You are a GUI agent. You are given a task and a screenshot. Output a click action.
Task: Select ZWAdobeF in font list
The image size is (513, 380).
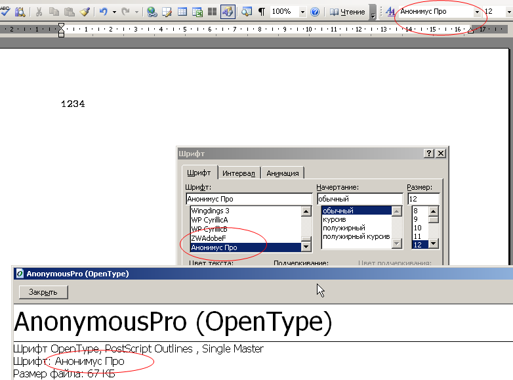point(245,238)
